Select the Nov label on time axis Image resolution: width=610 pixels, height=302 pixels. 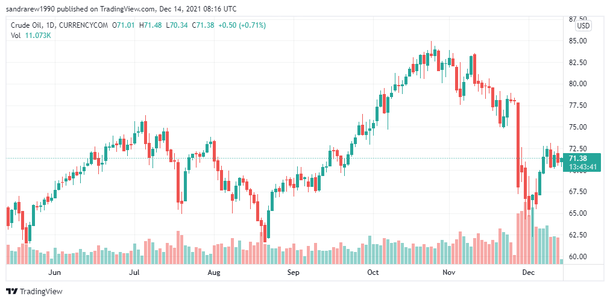pos(449,272)
